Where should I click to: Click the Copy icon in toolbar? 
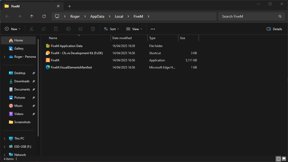[44, 29]
